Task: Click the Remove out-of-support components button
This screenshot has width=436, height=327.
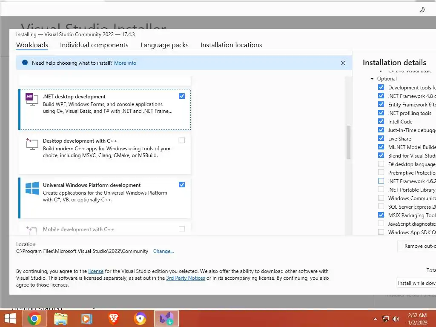Action: 417,246
